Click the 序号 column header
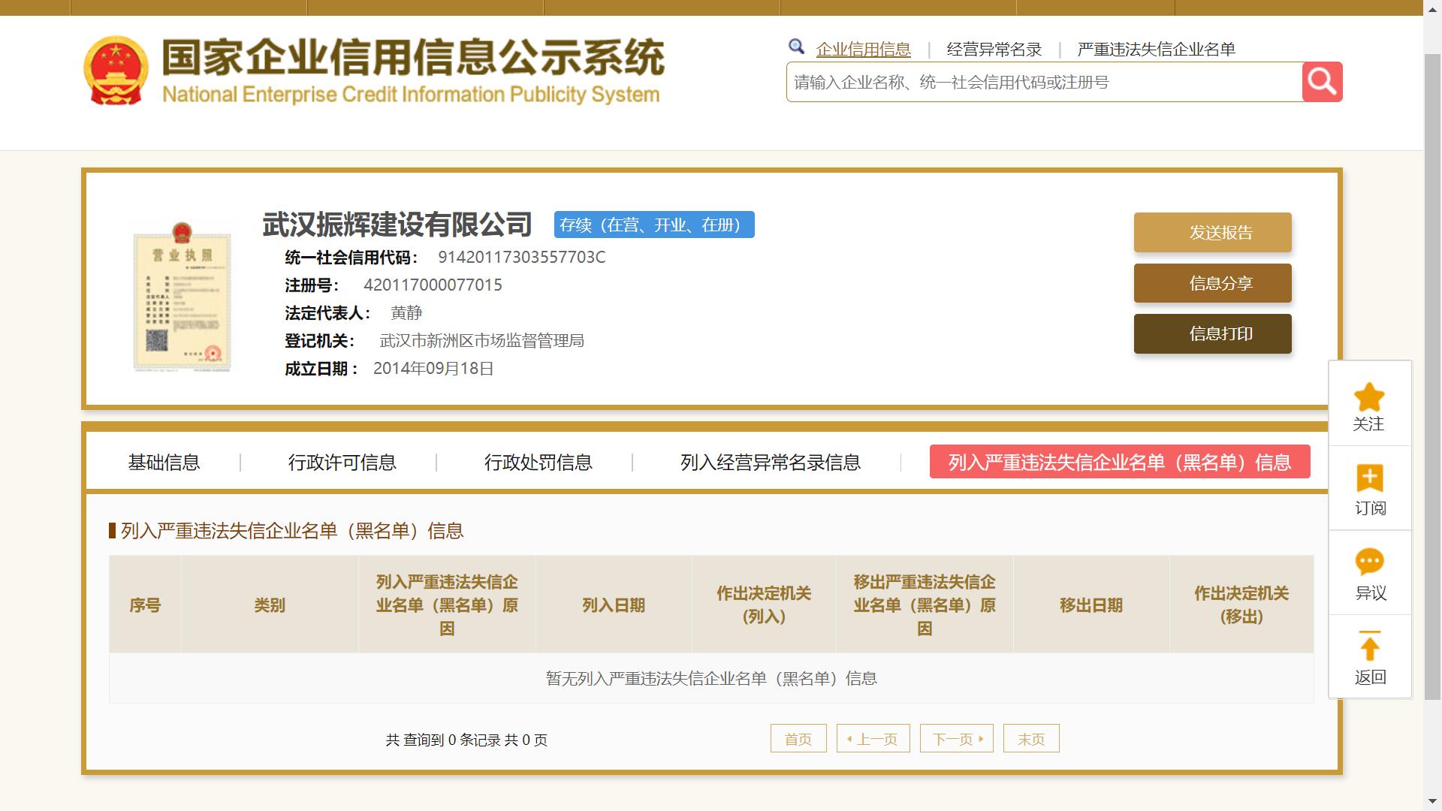 pyautogui.click(x=145, y=605)
